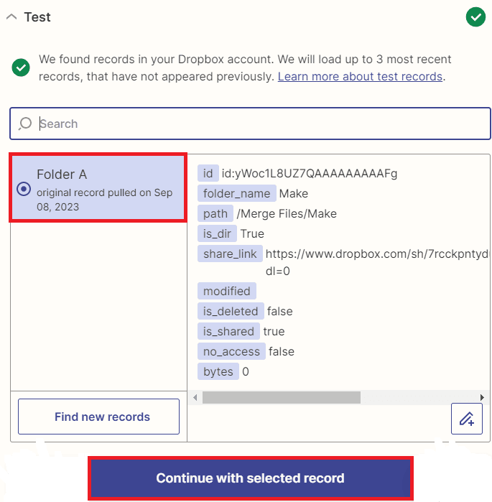Select the Folder A record title
This screenshot has height=502, width=492.
coord(62,175)
